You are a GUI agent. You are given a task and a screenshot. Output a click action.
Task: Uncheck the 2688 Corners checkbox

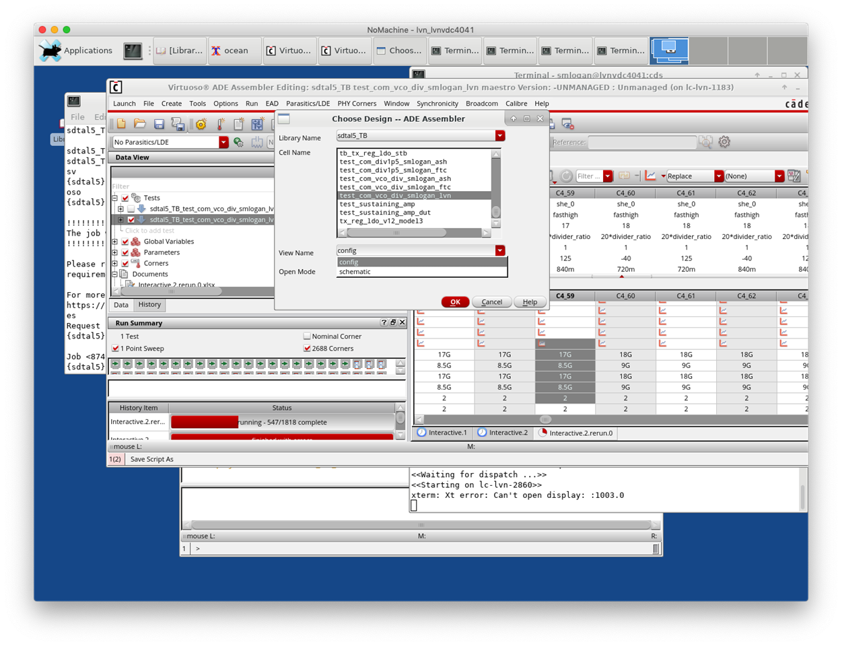[307, 349]
